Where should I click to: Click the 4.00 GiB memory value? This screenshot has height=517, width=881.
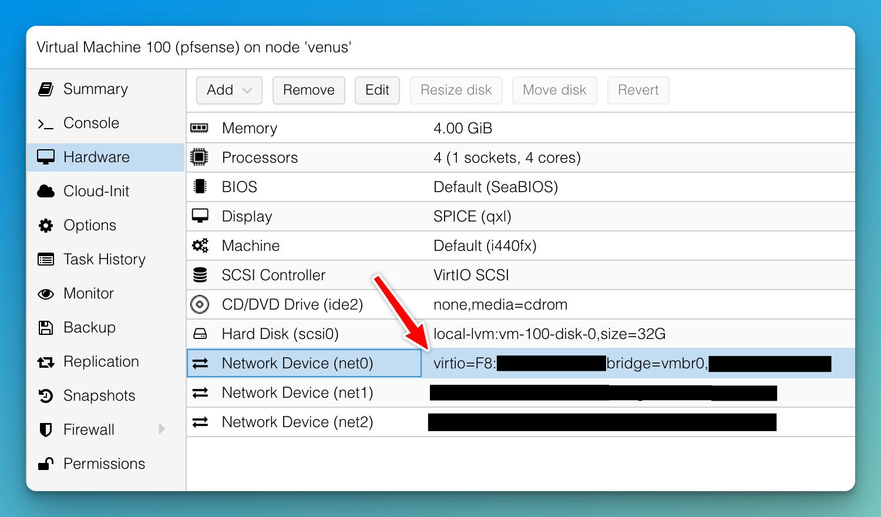pos(463,129)
